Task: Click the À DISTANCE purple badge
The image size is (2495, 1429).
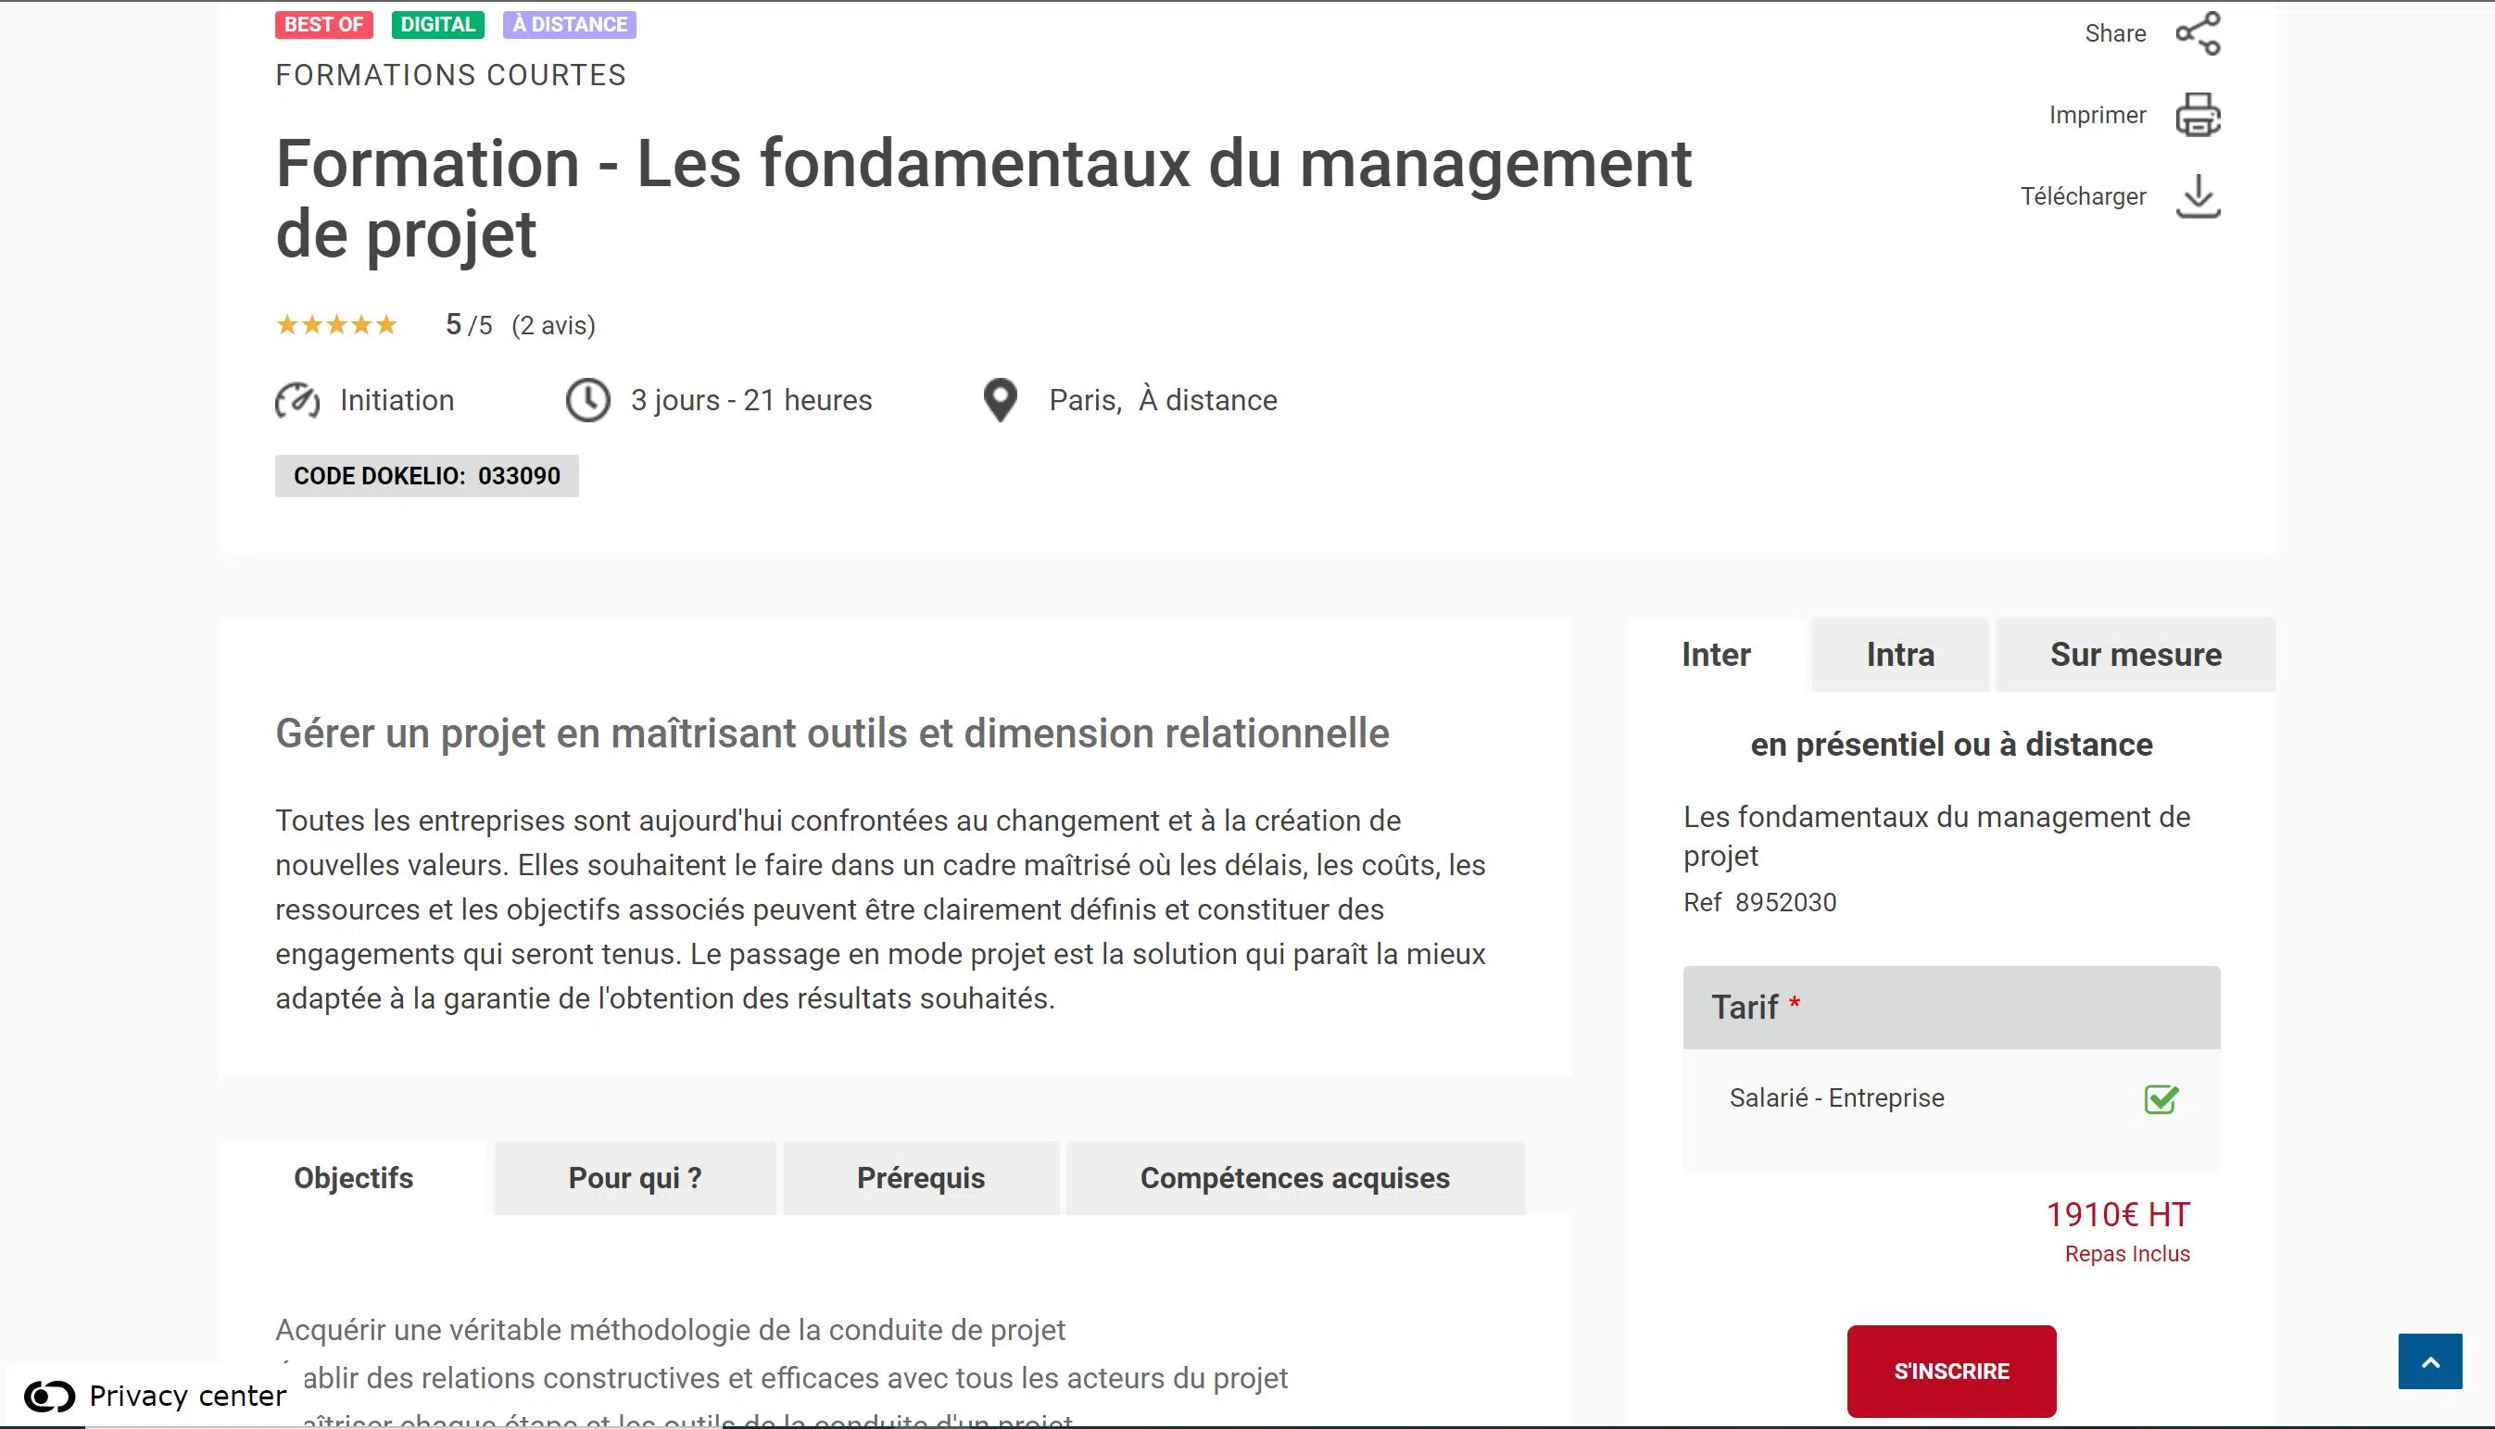Action: [569, 24]
